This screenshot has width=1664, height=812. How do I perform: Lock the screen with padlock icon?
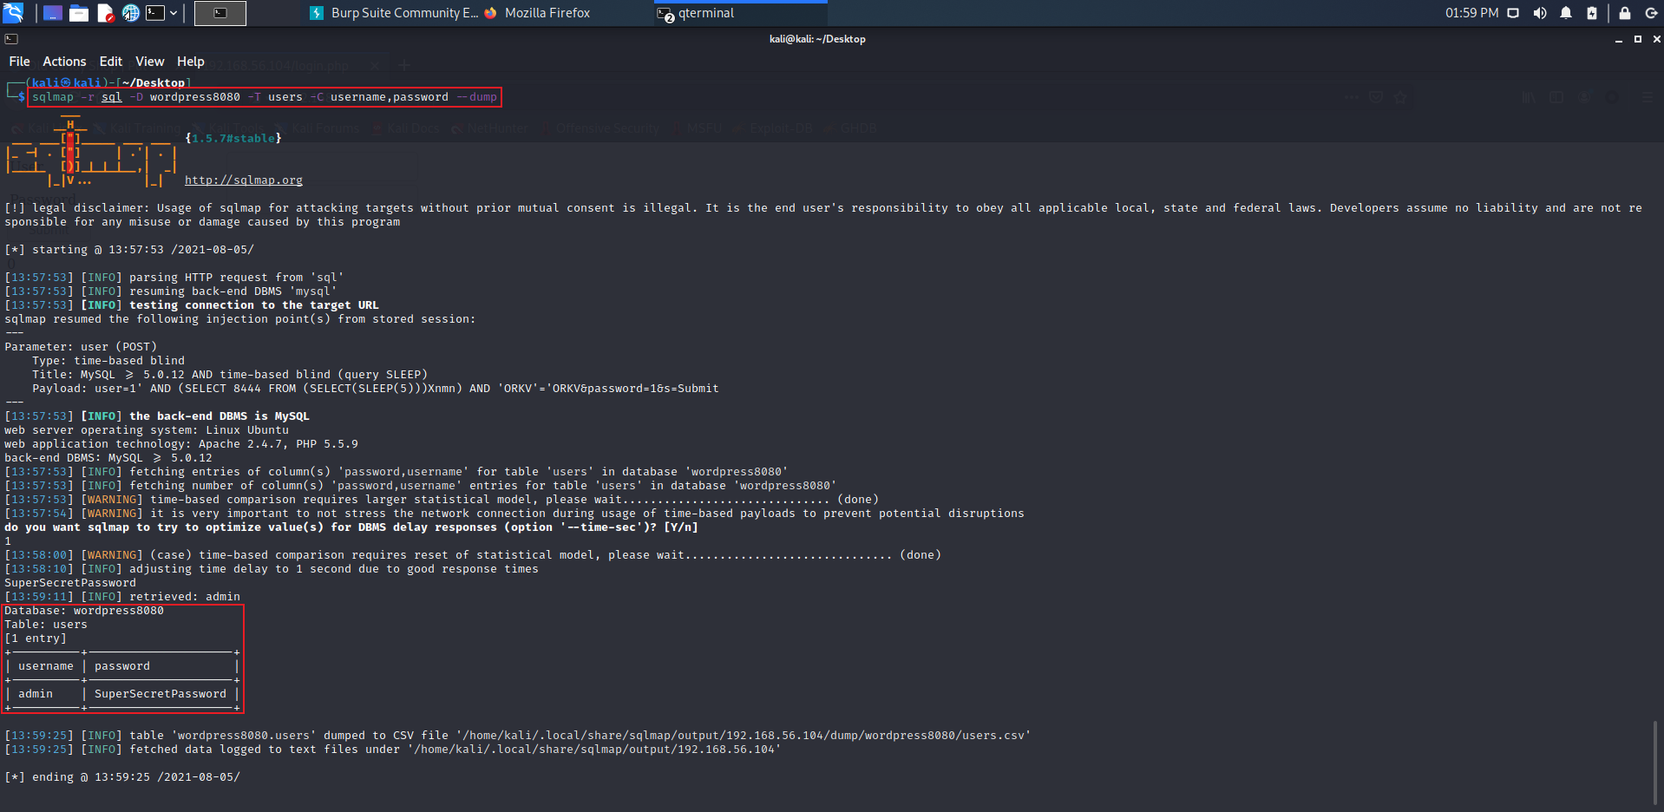pyautogui.click(x=1625, y=13)
